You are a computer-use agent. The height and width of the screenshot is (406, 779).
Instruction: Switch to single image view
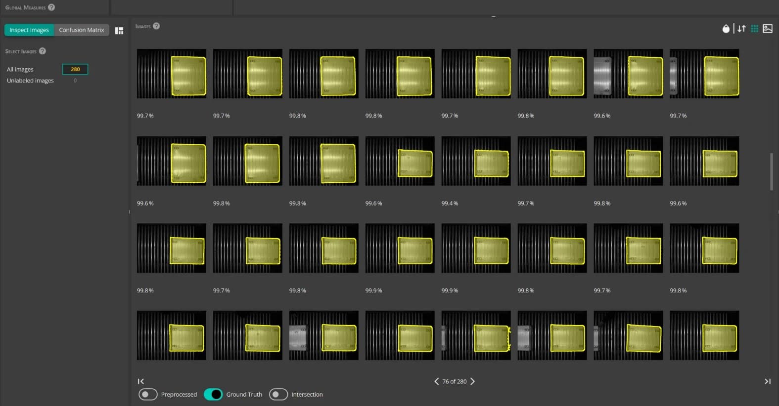pos(768,29)
